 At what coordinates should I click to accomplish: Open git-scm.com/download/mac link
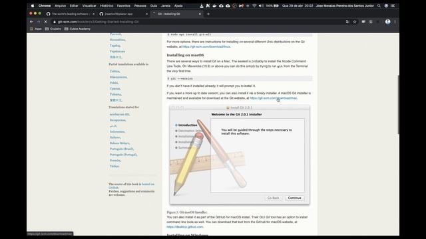(x=274, y=98)
